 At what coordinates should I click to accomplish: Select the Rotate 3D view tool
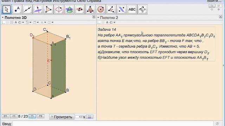click(142, 9)
